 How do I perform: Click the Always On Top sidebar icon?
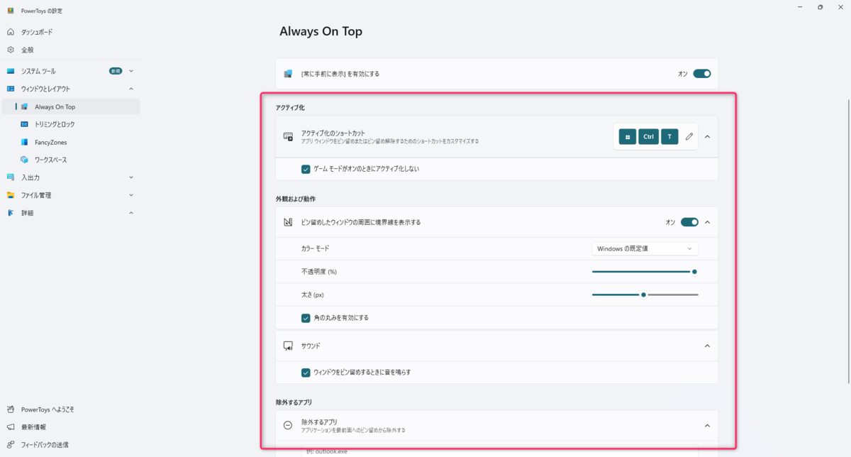click(24, 106)
